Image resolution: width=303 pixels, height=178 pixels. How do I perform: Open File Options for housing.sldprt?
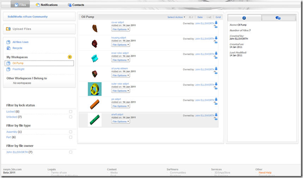tap(120, 45)
